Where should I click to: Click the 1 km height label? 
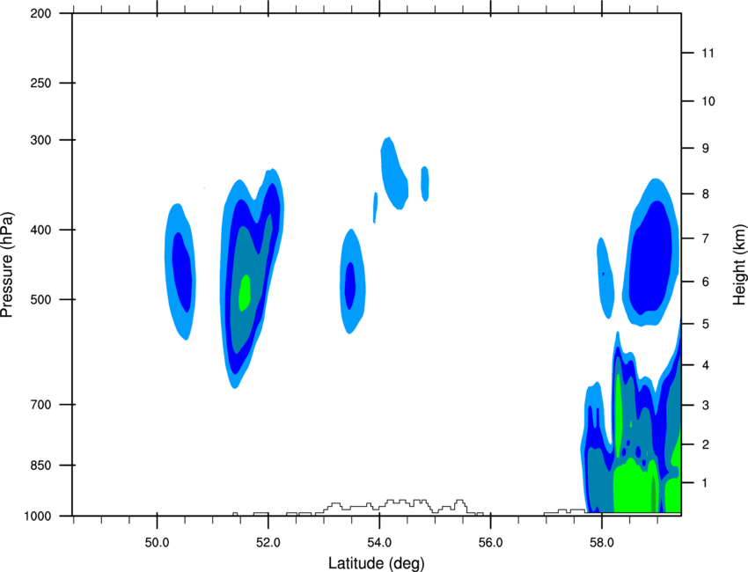706,483
